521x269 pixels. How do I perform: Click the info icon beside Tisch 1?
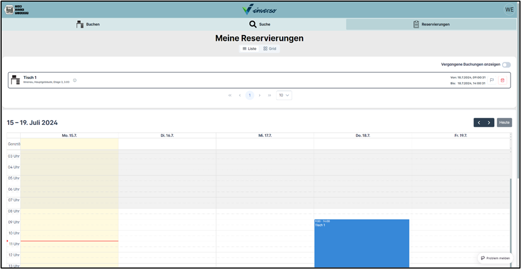coord(75,81)
